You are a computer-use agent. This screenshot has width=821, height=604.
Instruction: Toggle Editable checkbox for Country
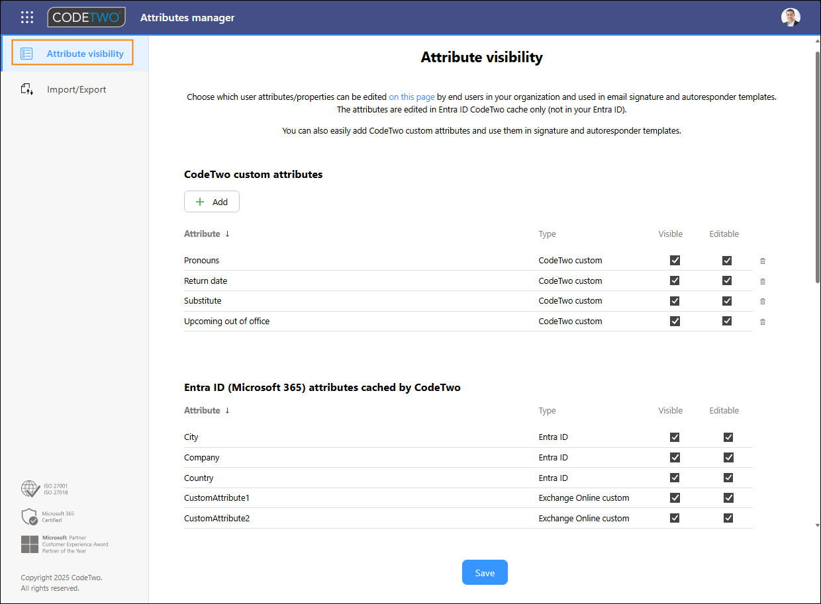(728, 478)
